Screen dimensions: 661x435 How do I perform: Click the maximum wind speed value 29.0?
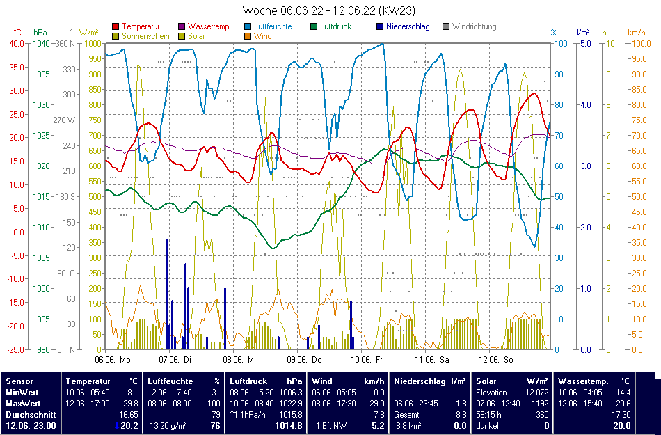pyautogui.click(x=377, y=404)
